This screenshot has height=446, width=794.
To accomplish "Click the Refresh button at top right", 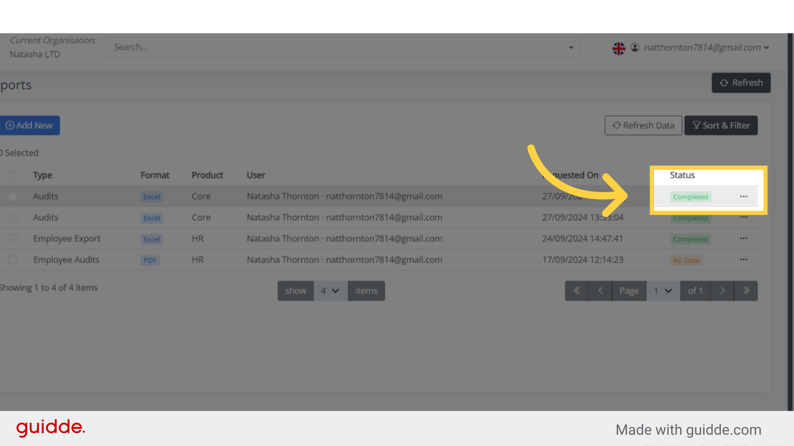I will pyautogui.click(x=741, y=83).
